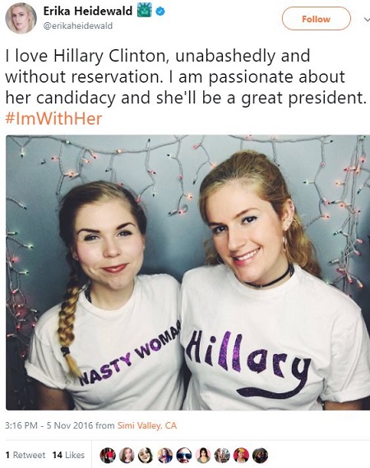Expand the tweet options chevron next to Follow
Screen dimensions: 370x468
367,20
